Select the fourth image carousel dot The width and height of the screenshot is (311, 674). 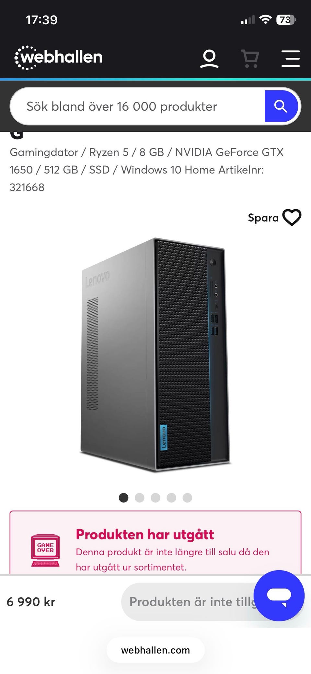tap(171, 498)
